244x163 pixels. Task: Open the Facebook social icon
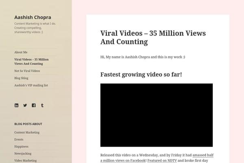pos(34,105)
